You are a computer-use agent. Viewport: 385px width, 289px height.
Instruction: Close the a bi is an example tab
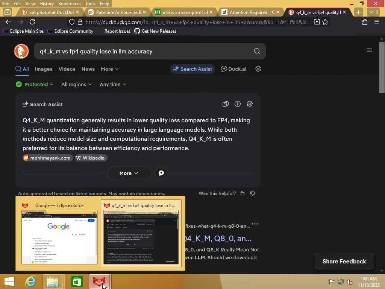211,12
